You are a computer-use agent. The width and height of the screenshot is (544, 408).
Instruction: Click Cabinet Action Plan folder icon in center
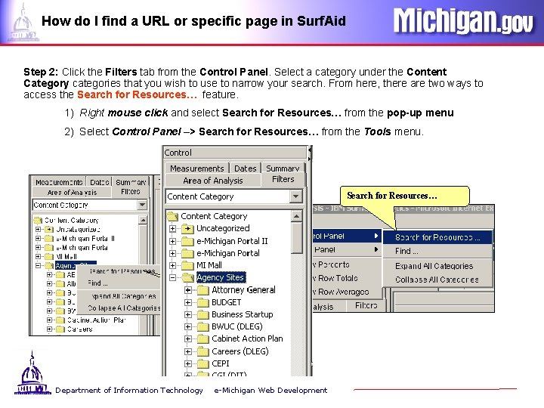[x=203, y=338]
